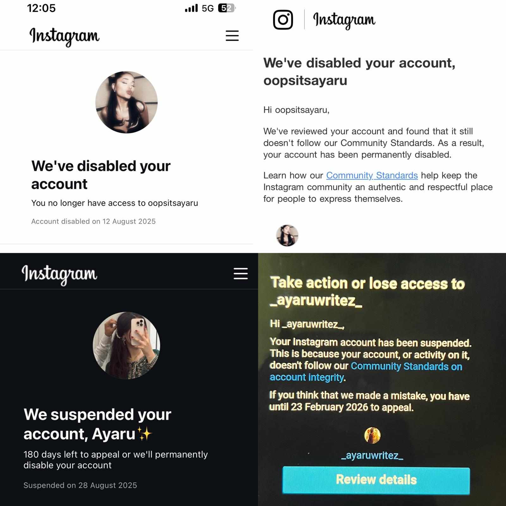Tap the 5G signal strength indicator
The image size is (506, 506).
(x=199, y=8)
